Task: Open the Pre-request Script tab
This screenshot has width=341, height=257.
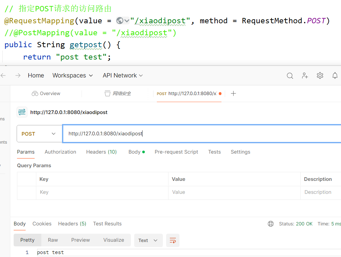Action: click(x=176, y=152)
